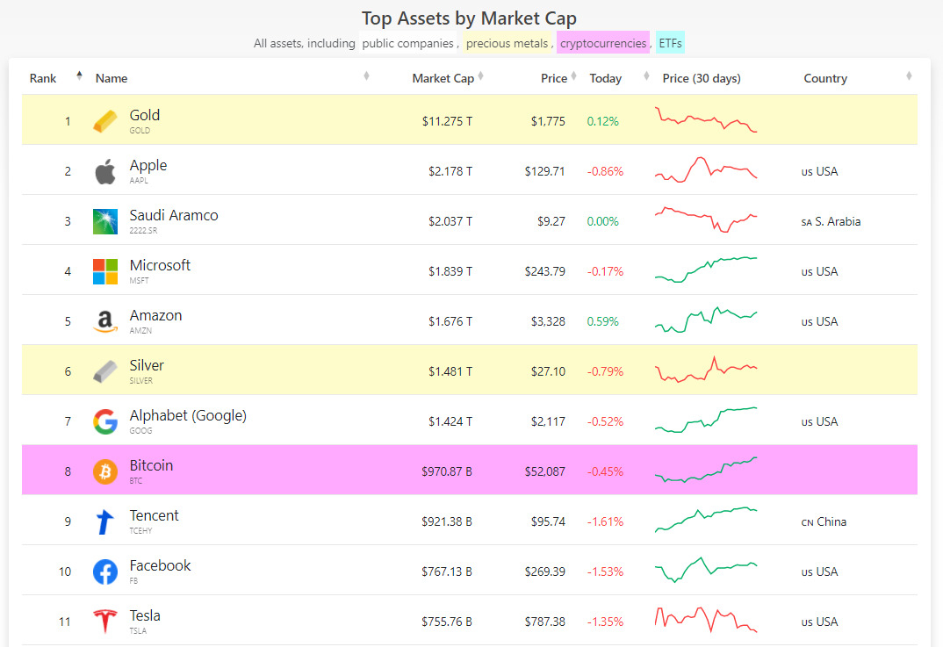The width and height of the screenshot is (943, 647).
Task: View Facebook 30-day price chart
Action: point(706,570)
